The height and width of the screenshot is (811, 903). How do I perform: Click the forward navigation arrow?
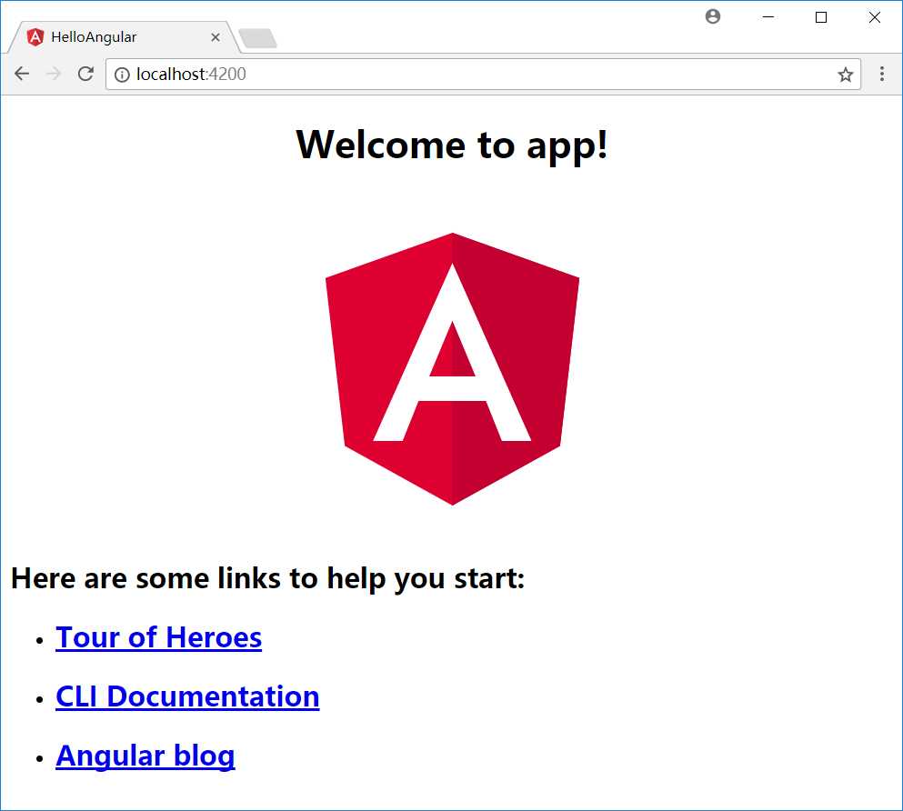point(54,74)
